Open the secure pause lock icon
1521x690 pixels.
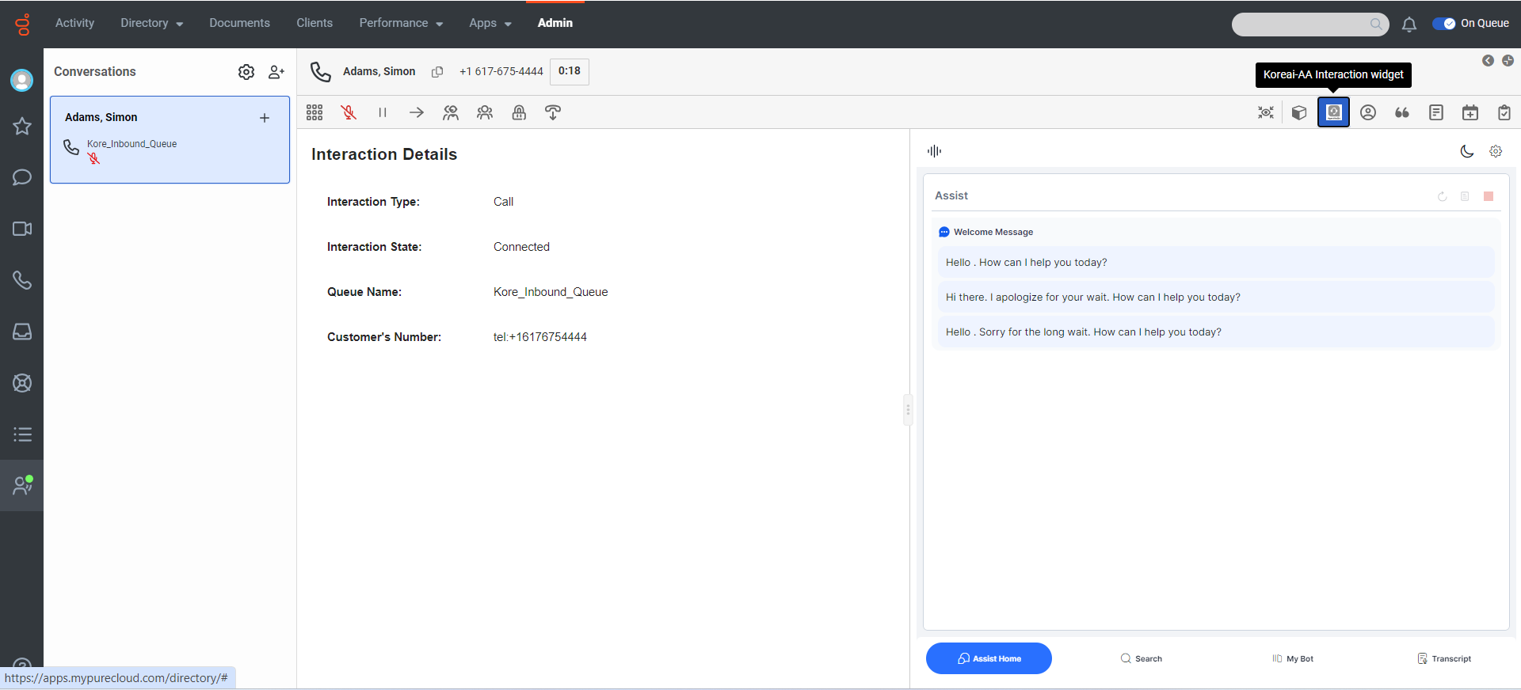(519, 112)
